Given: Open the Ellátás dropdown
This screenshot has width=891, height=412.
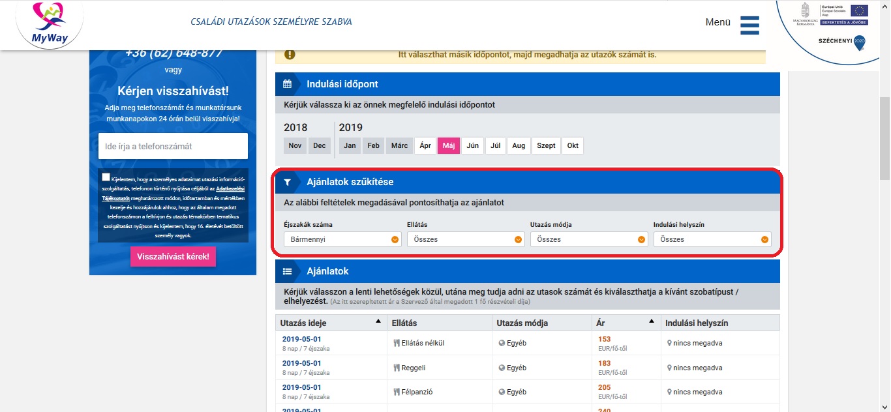Looking at the screenshot, I should tap(466, 239).
